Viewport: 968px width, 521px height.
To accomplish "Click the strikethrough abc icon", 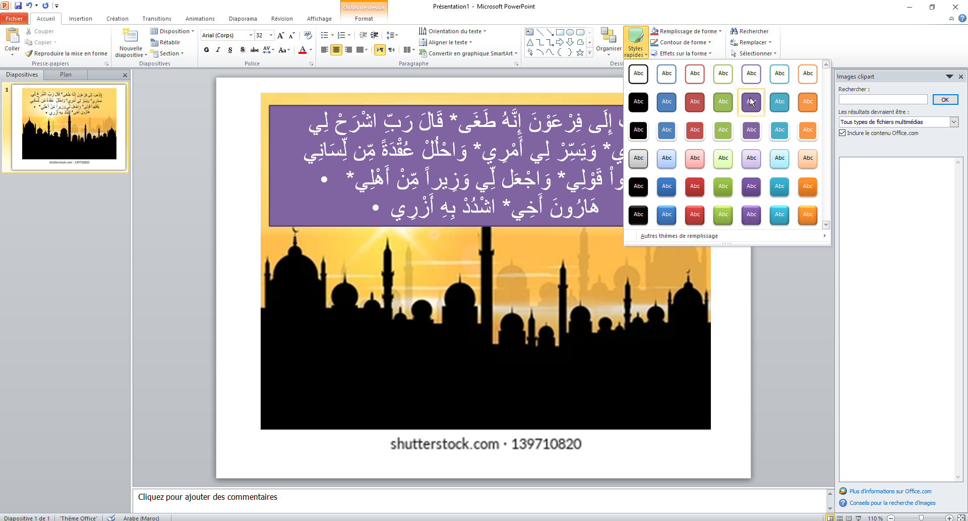I will (255, 50).
